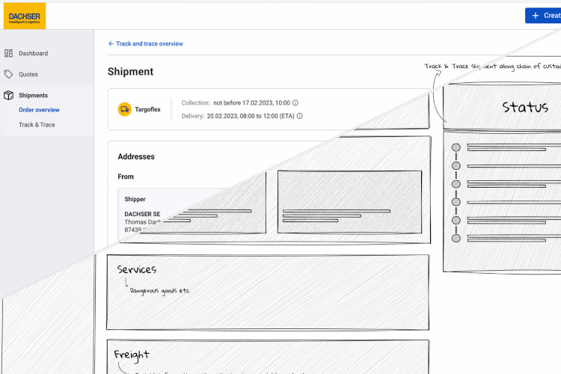The image size is (561, 374).
Task: Open Quotes in the sidebar
Action: (28, 74)
